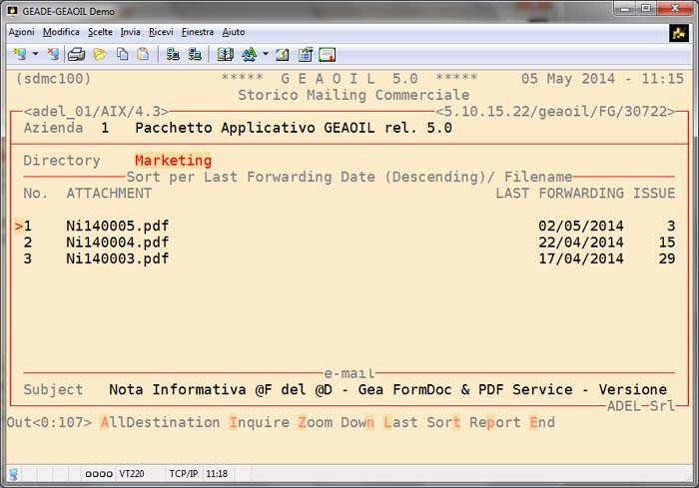Open the Finestra menu
Viewport: 699px width, 488px height.
[197, 32]
